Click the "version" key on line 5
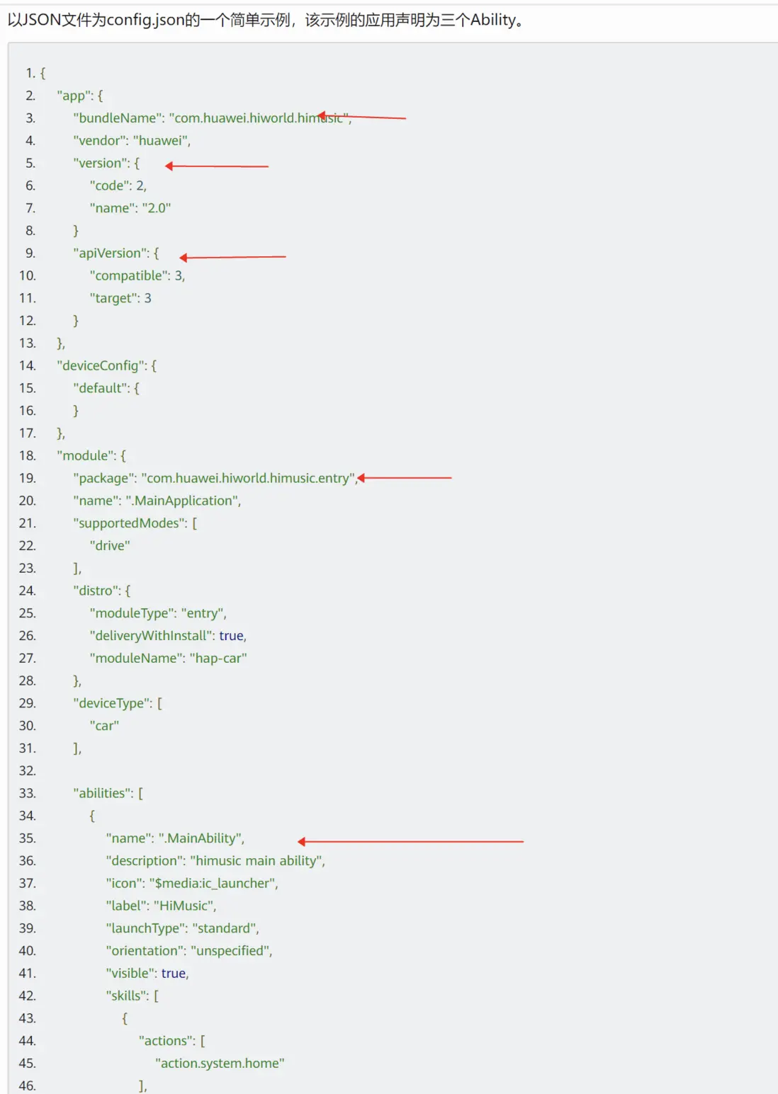The height and width of the screenshot is (1094, 778). pyautogui.click(x=101, y=164)
